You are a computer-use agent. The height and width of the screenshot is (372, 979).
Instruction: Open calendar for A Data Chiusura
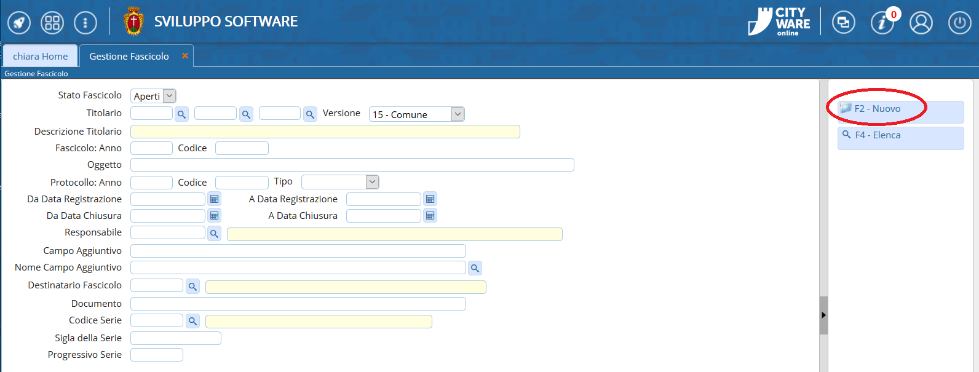[x=430, y=216]
